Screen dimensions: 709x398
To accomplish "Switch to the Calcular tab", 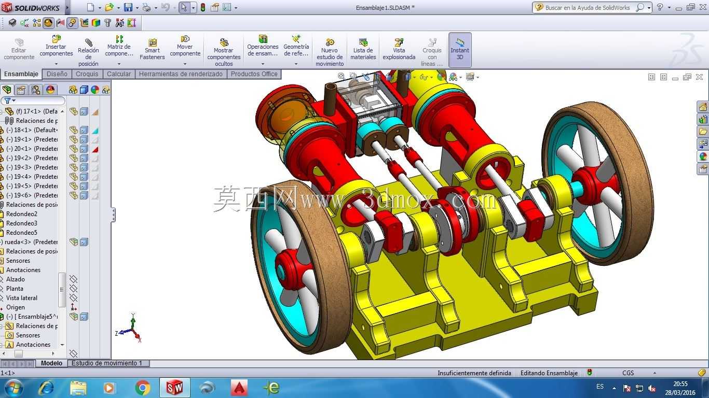I will [119, 74].
